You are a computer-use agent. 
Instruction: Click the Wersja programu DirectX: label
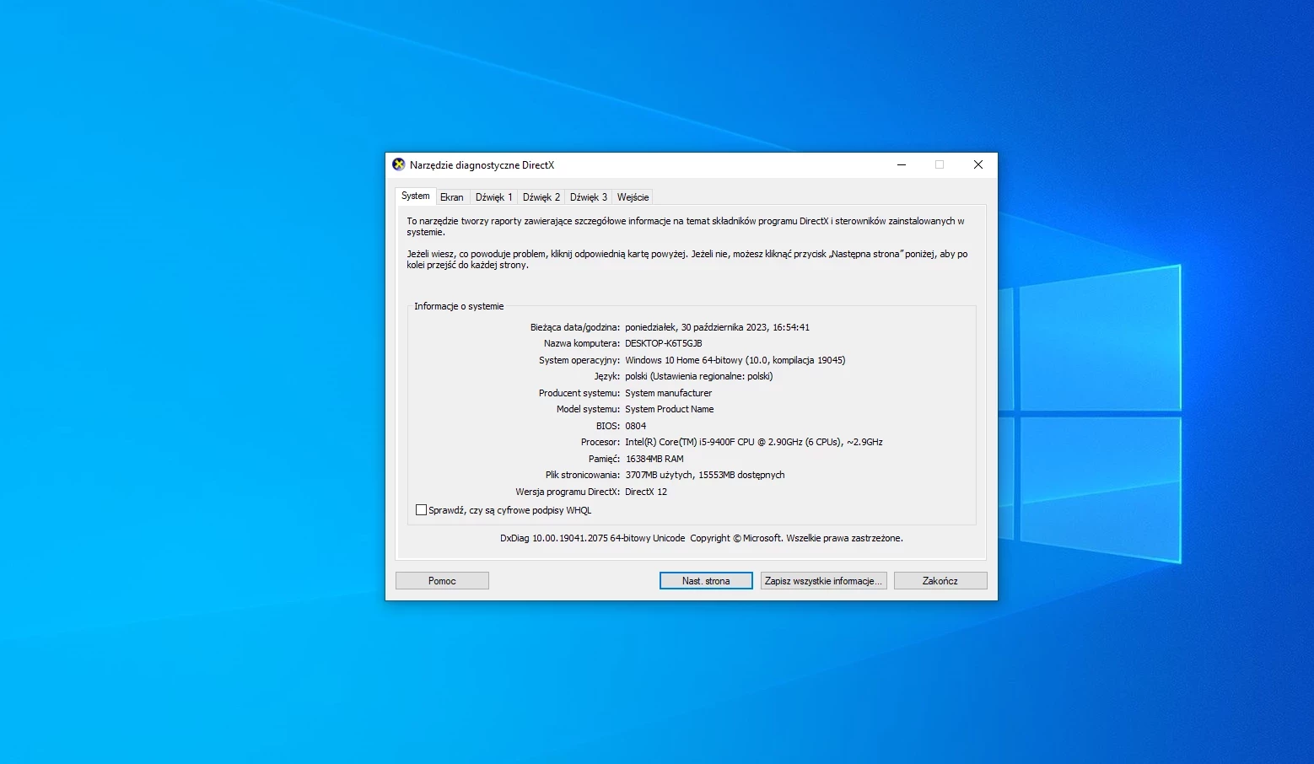[568, 492]
